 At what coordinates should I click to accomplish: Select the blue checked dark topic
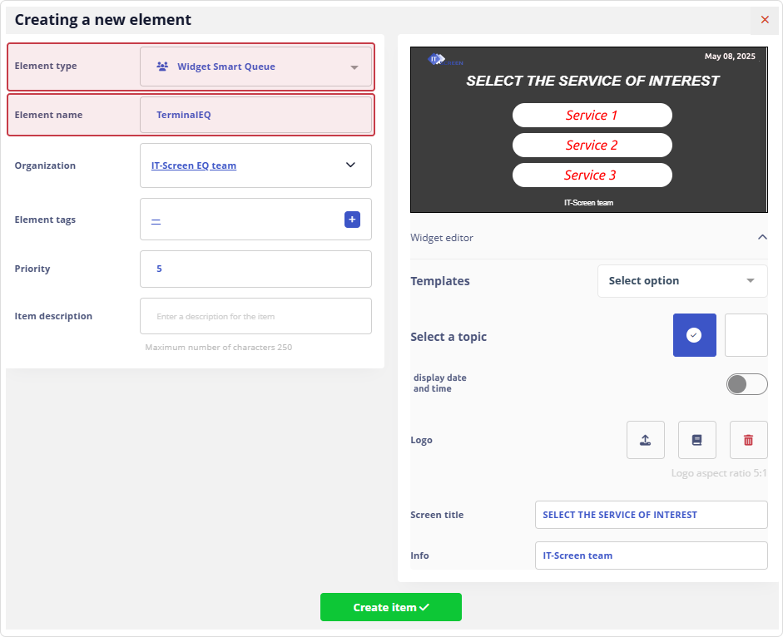[694, 335]
